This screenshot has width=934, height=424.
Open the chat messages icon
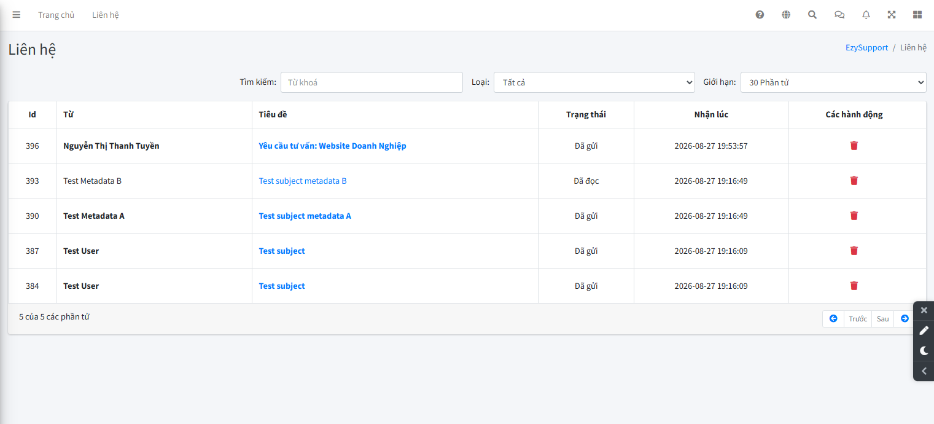point(839,15)
